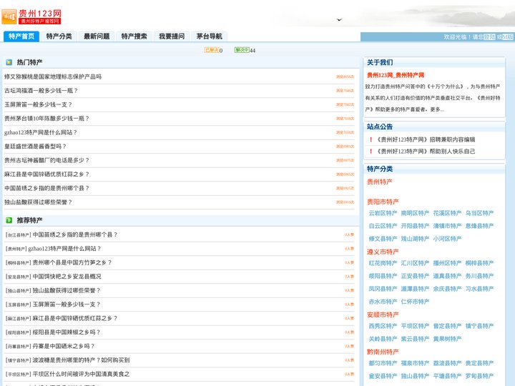Open 镇宁县特产 category
The width and height of the screenshot is (515, 386).
click(479, 326)
